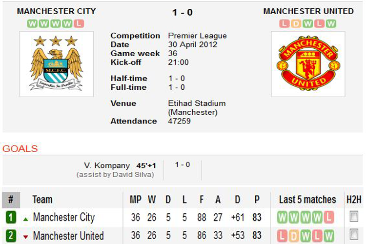Click the green rank 2 badge
Image resolution: width=366 pixels, height=244 pixels.
11,236
